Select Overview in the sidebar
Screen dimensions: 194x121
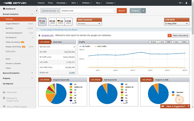18,19
